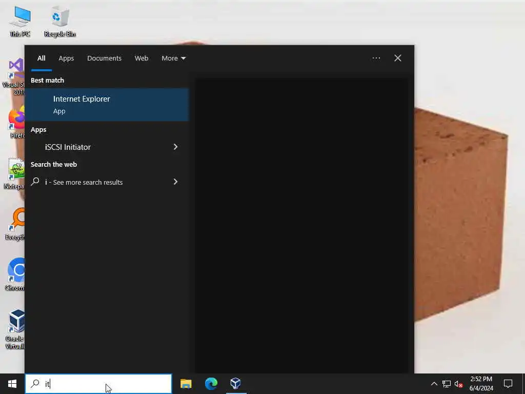Show hidden tray icons chevron

click(x=434, y=384)
